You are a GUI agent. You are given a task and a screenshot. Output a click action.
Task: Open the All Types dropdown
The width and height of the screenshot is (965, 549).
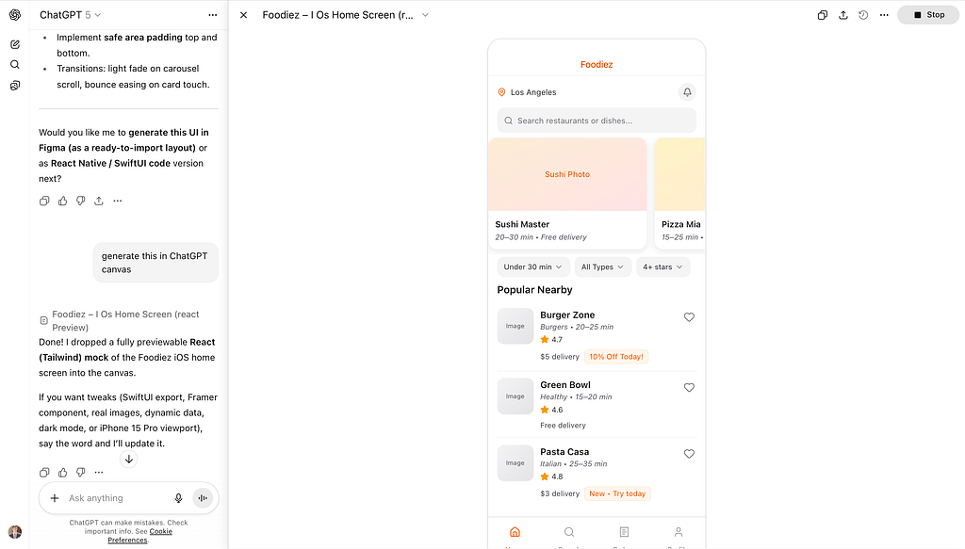[x=602, y=267]
